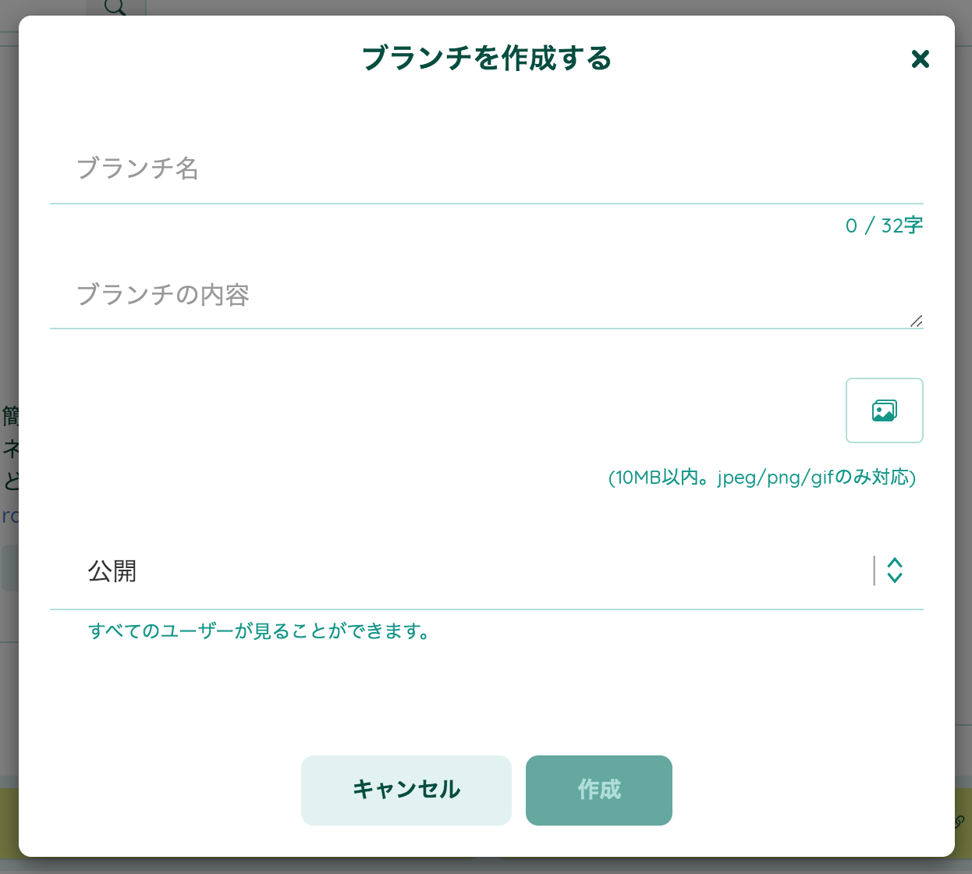
Task: Click the ブランチを作成する dialog title
Action: click(486, 59)
